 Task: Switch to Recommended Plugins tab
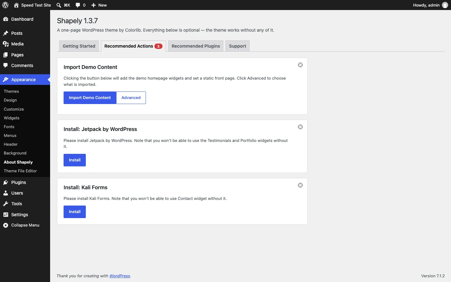(x=196, y=46)
